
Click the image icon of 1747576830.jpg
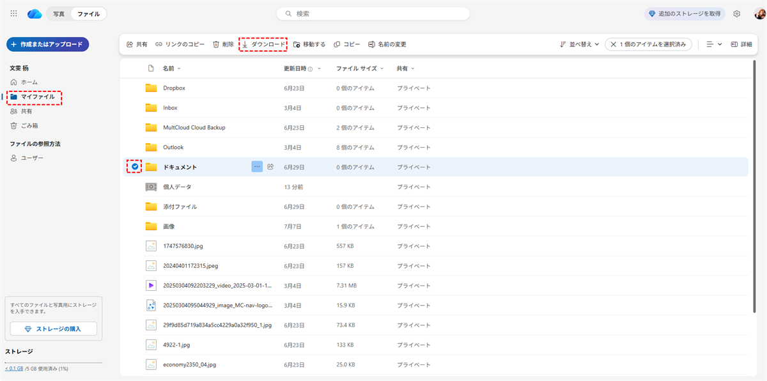(x=151, y=245)
